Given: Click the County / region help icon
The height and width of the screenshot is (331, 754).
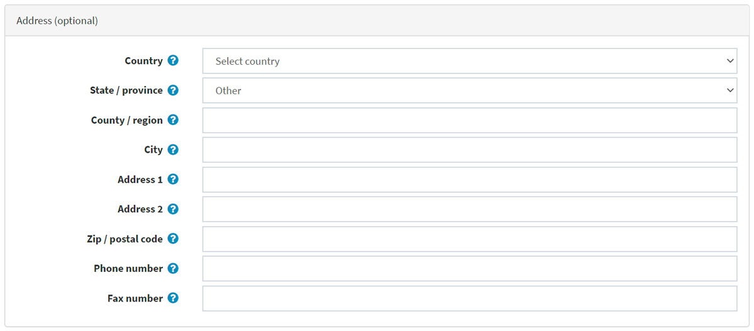Looking at the screenshot, I should (173, 120).
